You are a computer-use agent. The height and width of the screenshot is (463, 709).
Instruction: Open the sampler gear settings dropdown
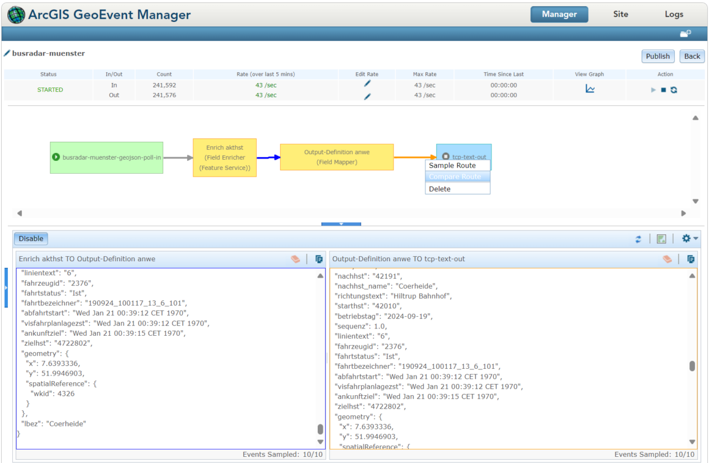[x=689, y=239]
